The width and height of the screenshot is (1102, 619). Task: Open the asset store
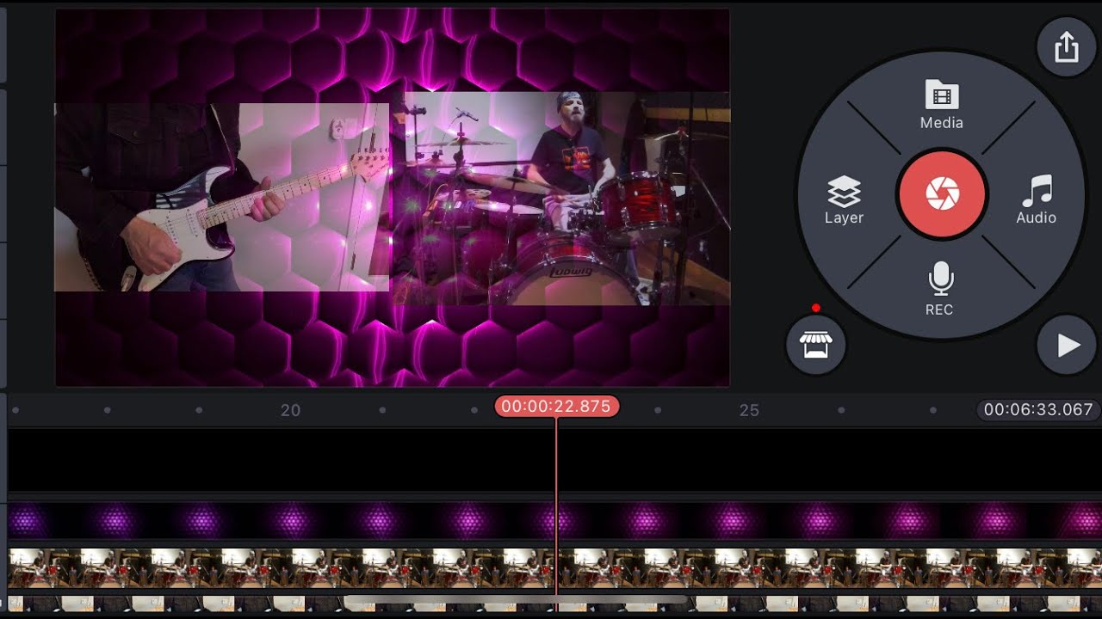tap(816, 345)
